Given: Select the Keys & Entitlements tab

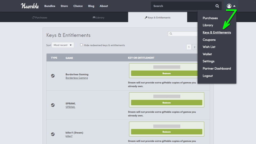Looking at the screenshot, I should pos(158,18).
